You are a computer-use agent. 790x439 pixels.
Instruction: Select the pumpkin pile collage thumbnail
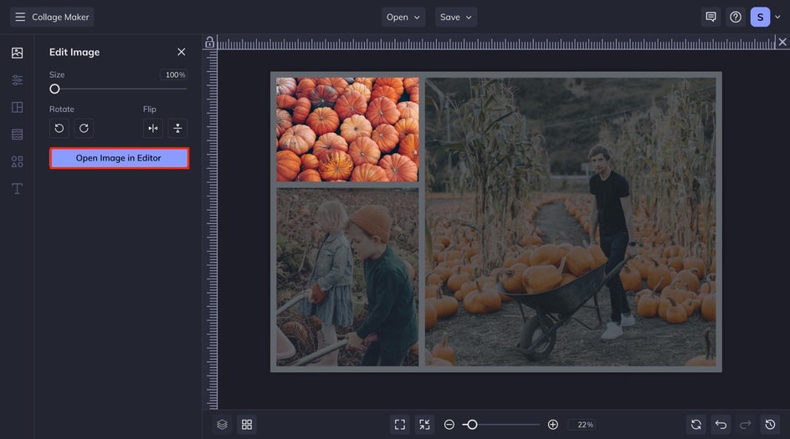347,130
